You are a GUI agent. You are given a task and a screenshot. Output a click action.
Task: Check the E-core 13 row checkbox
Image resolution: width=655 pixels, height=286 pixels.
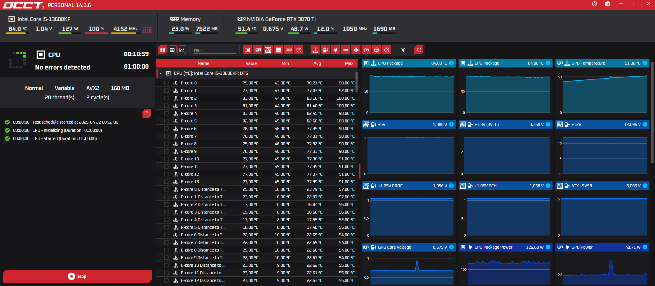(166, 182)
